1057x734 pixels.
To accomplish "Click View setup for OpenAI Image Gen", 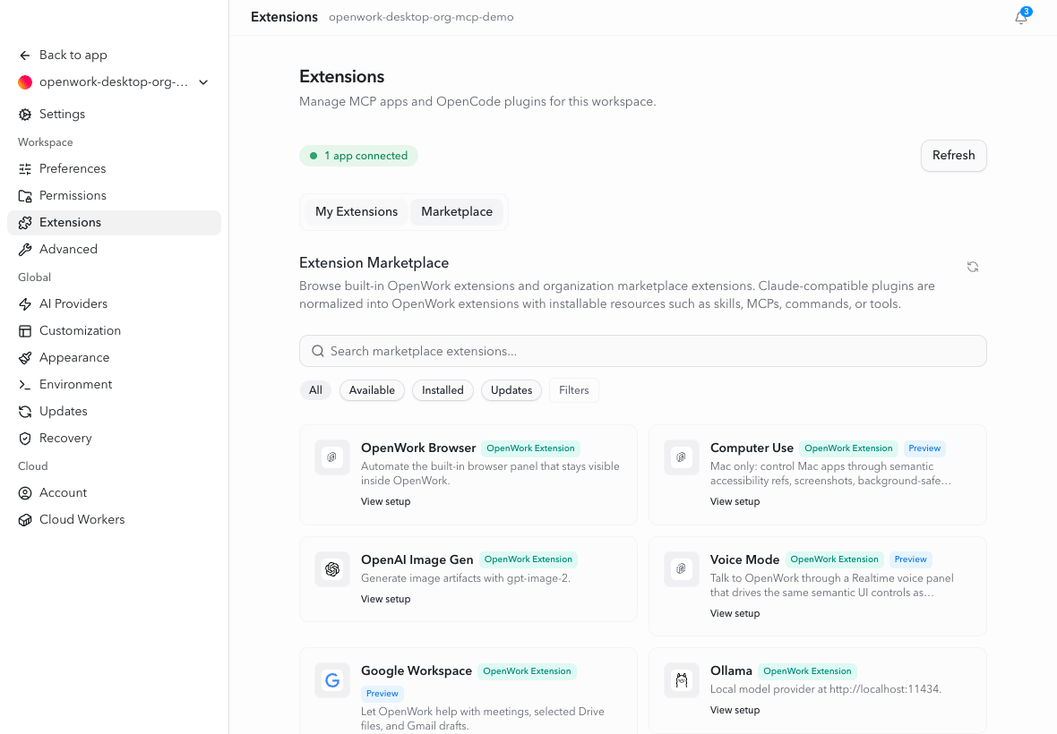I will (385, 600).
